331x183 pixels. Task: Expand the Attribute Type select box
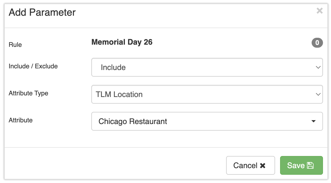(207, 94)
